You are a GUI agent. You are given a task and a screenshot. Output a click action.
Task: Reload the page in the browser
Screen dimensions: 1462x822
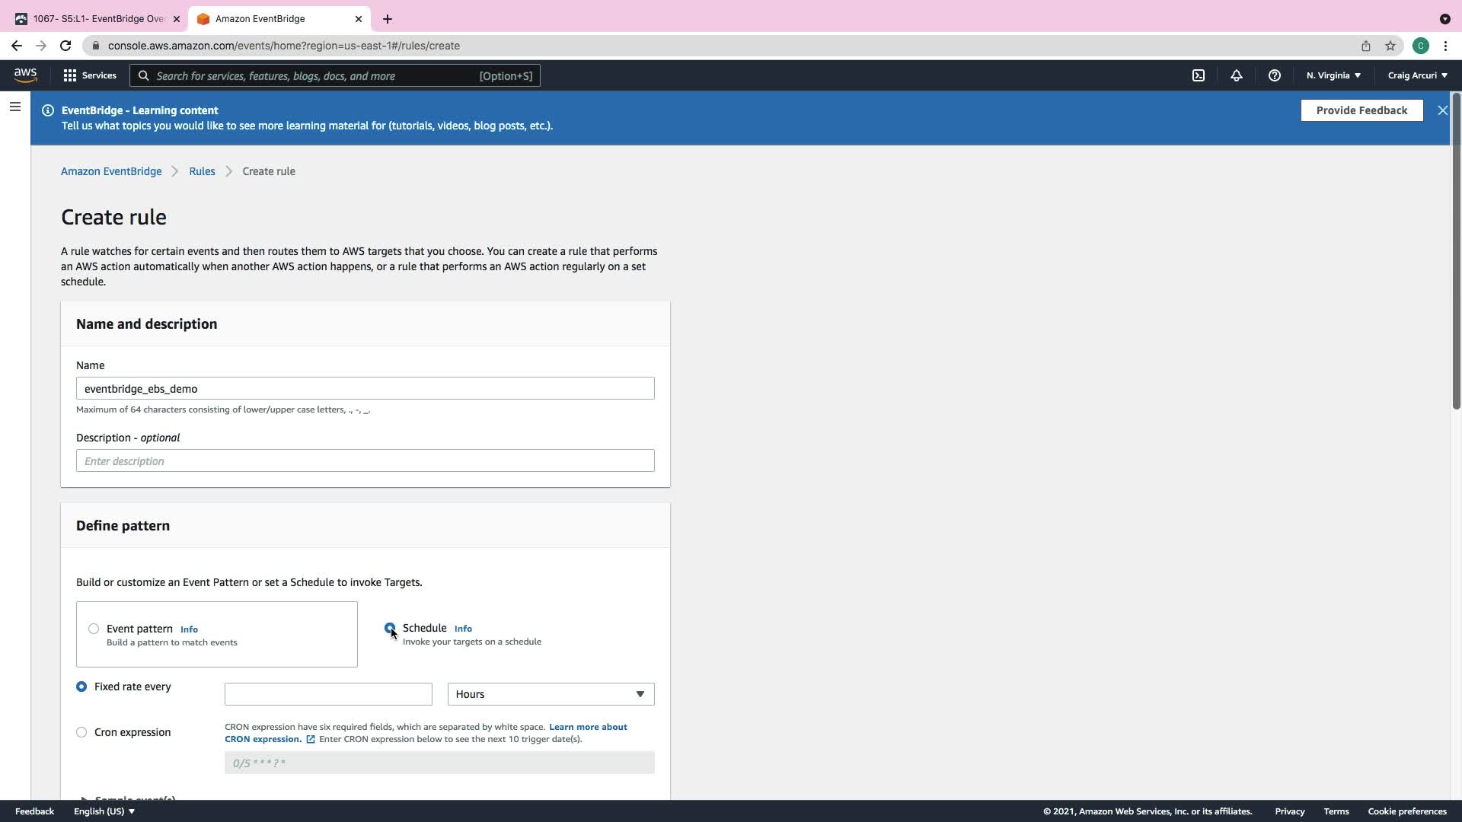pos(65,46)
